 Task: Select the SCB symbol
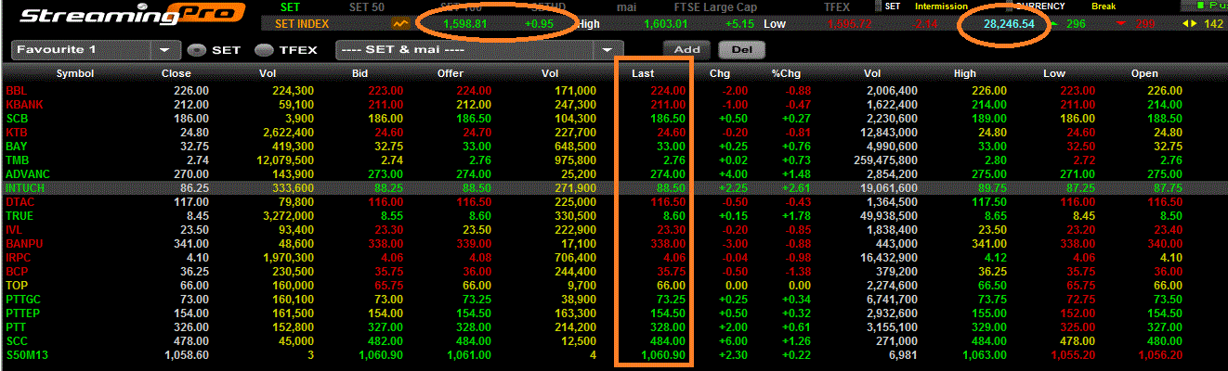point(17,119)
